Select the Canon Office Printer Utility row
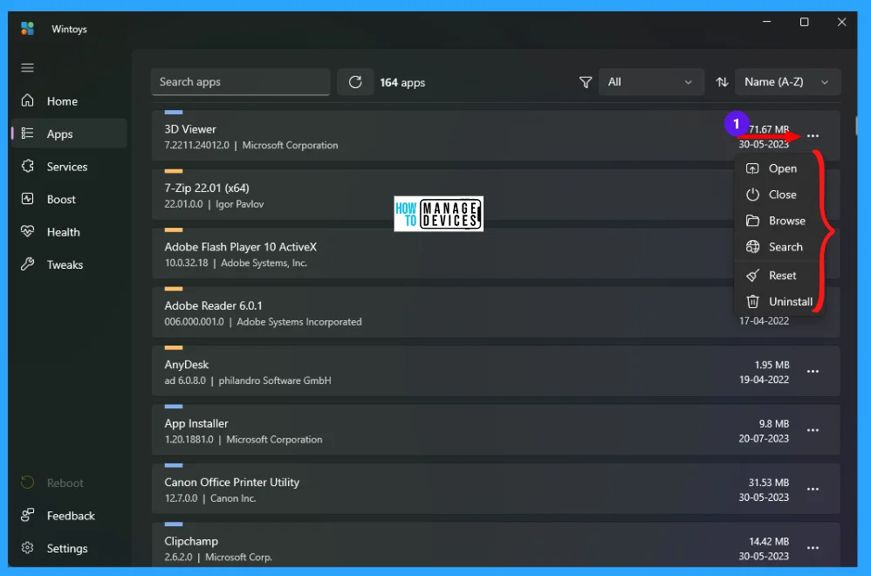 [x=496, y=490]
